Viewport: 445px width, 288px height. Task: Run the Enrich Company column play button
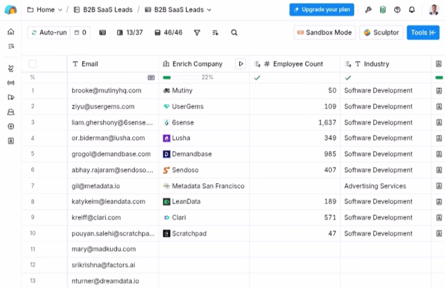[x=241, y=64]
